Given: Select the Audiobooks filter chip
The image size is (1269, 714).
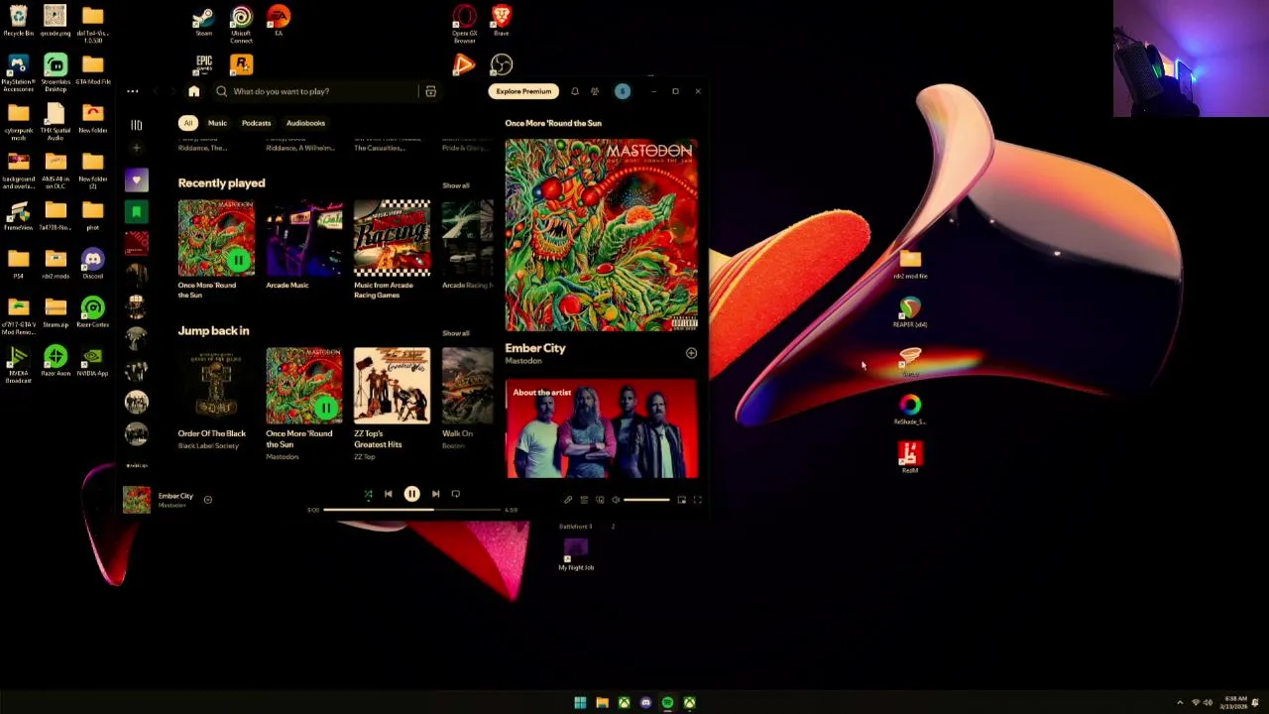Looking at the screenshot, I should tap(305, 123).
